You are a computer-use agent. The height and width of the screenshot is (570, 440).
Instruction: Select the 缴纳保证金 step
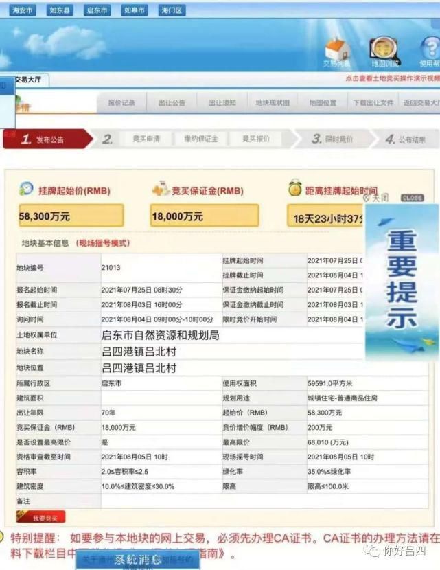[x=201, y=139]
